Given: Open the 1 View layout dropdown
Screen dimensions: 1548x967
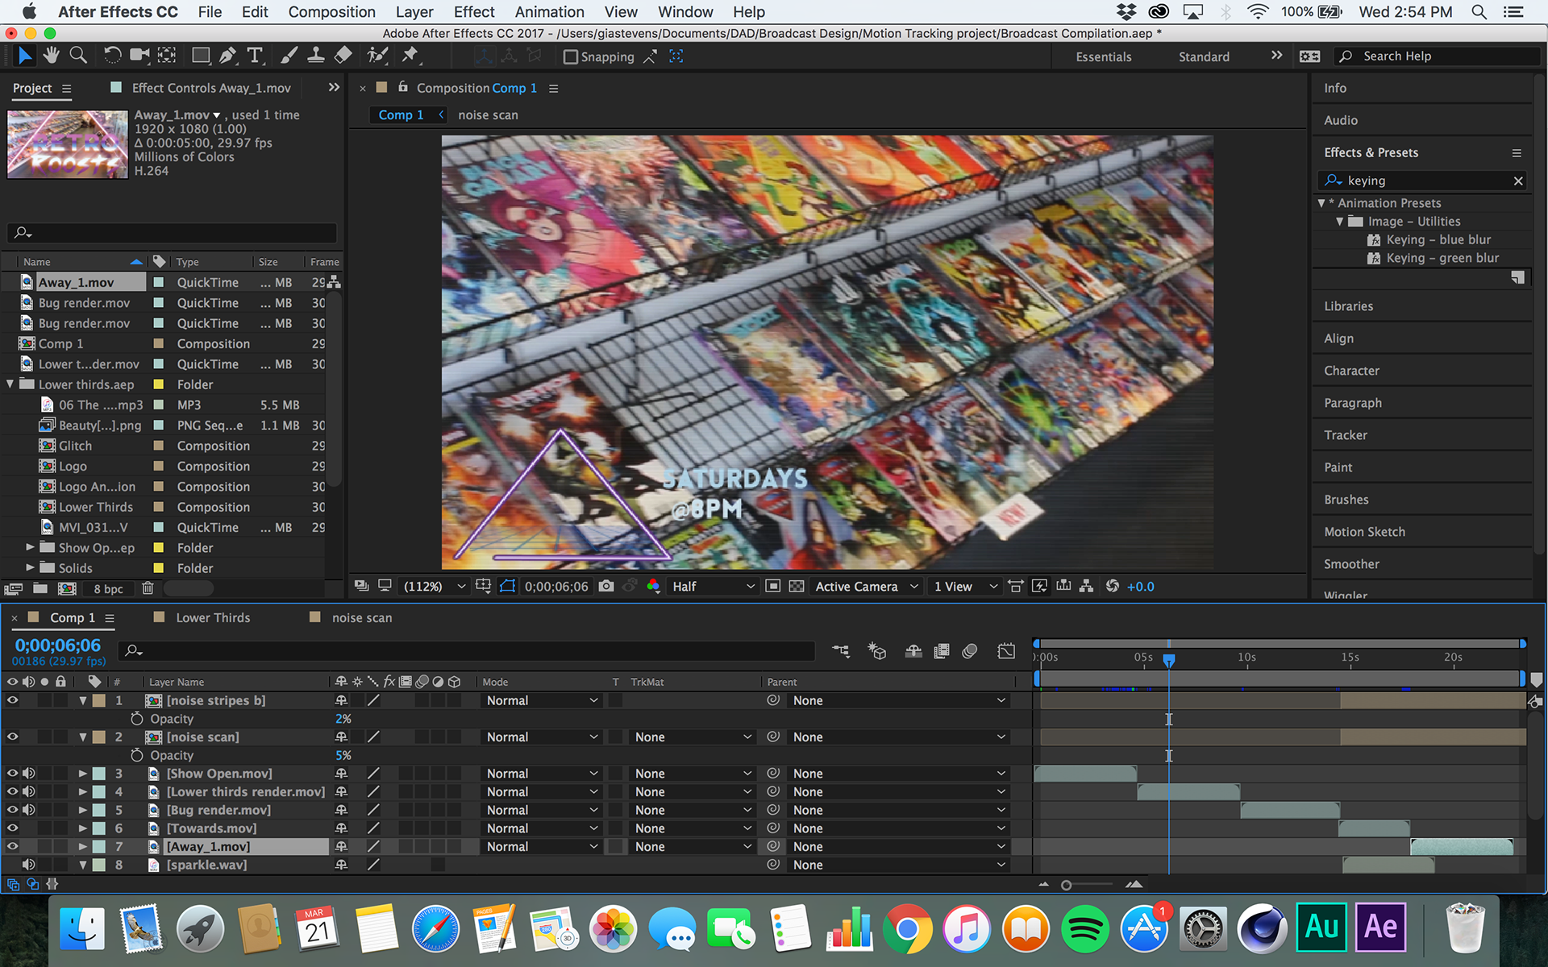Looking at the screenshot, I should pos(965,587).
